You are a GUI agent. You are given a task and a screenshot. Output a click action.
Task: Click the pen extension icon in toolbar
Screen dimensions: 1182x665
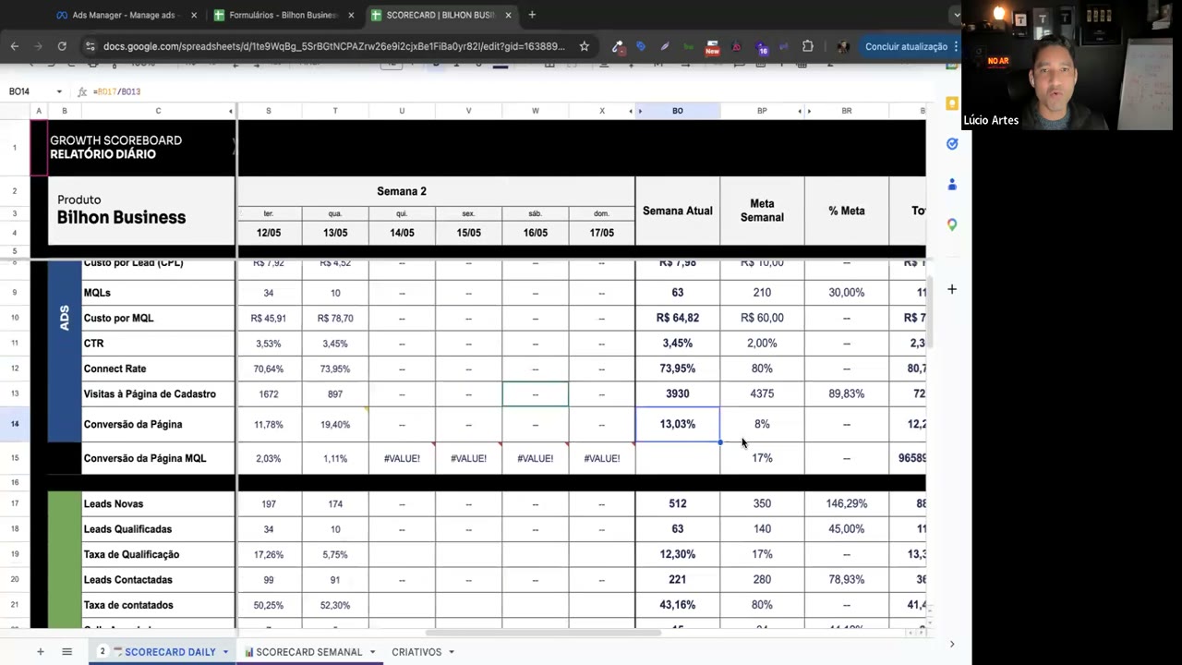(664, 46)
